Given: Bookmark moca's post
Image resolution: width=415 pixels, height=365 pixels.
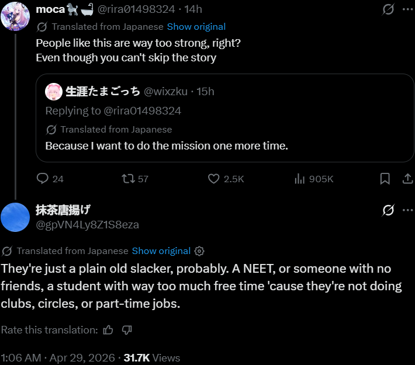Looking at the screenshot, I should pyautogui.click(x=385, y=179).
